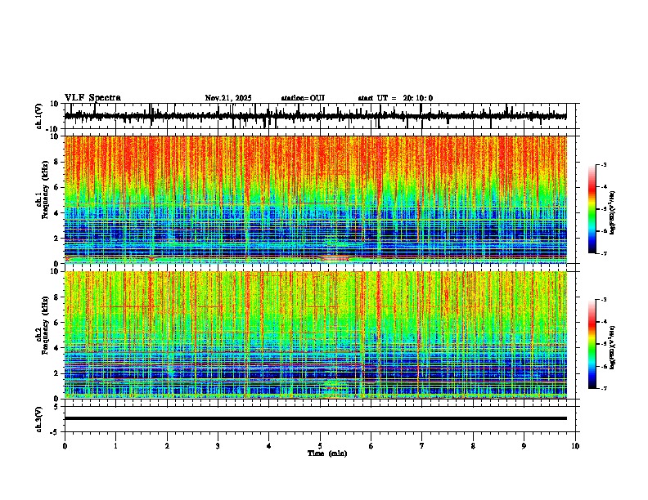The image size is (648, 500).
Task: Click the time axis end label "10"
Action: pos(575,446)
